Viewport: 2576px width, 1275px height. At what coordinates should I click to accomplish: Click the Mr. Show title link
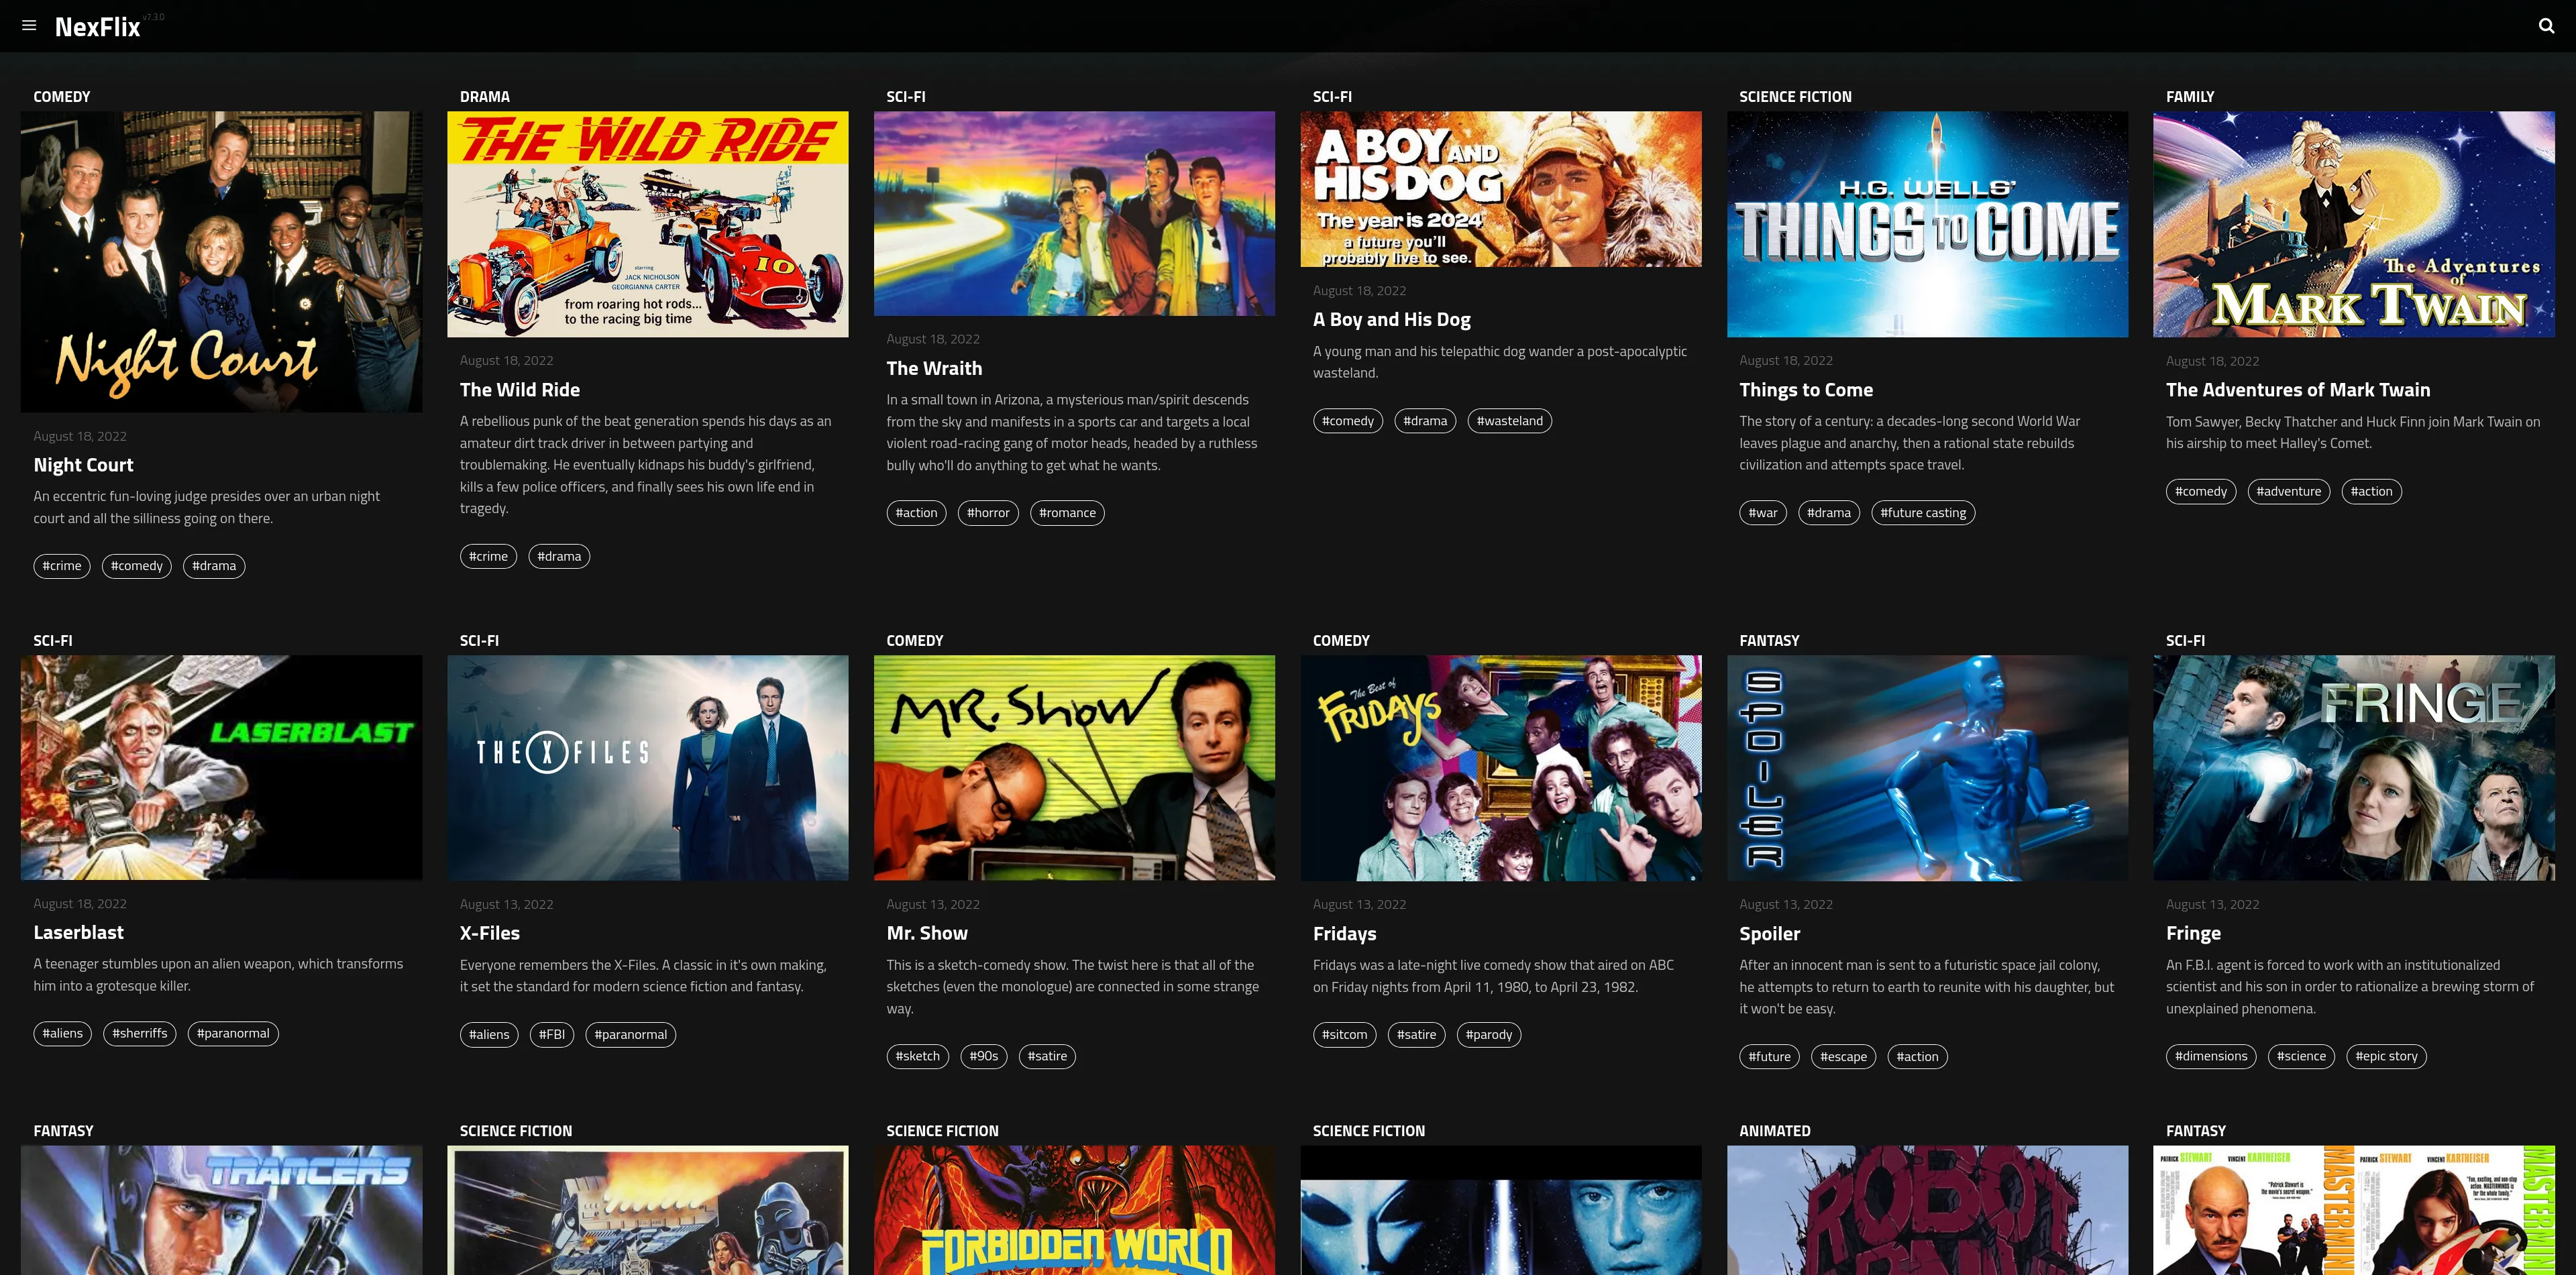coord(927,933)
